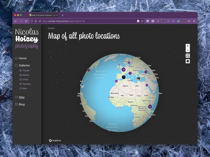210x157 pixels.
Task: Click the Home house icon in sidebar
Action: (x=16, y=58)
